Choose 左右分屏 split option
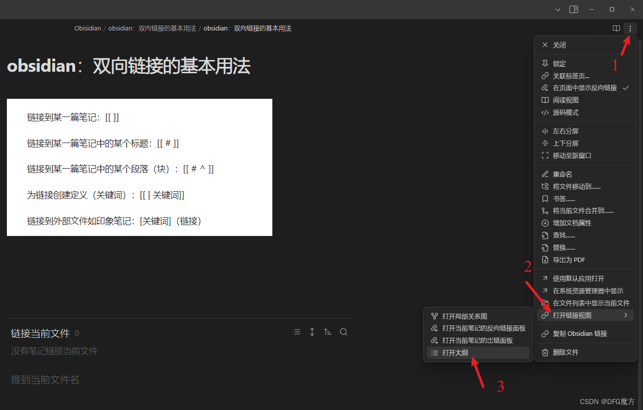The width and height of the screenshot is (643, 410). (585, 131)
